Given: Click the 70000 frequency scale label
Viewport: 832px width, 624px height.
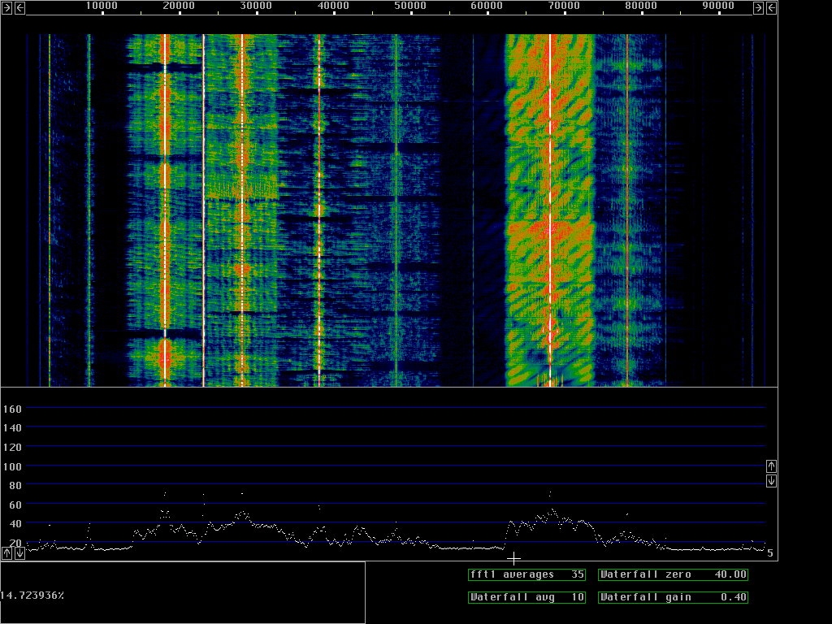Looking at the screenshot, I should point(564,6).
